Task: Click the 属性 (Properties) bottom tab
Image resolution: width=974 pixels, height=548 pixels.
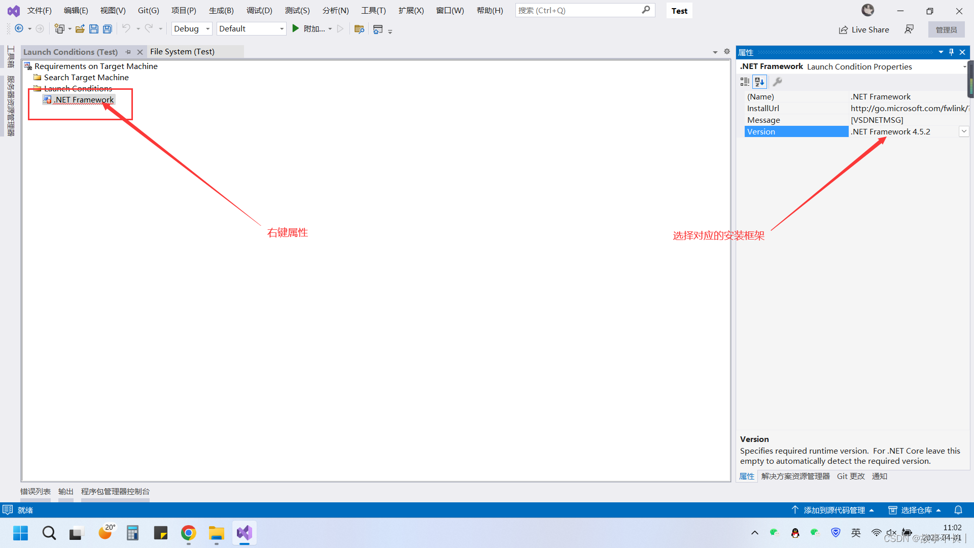Action: [747, 476]
